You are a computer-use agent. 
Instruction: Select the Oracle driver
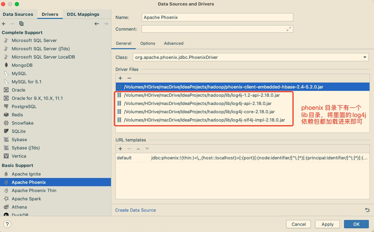(55, 90)
